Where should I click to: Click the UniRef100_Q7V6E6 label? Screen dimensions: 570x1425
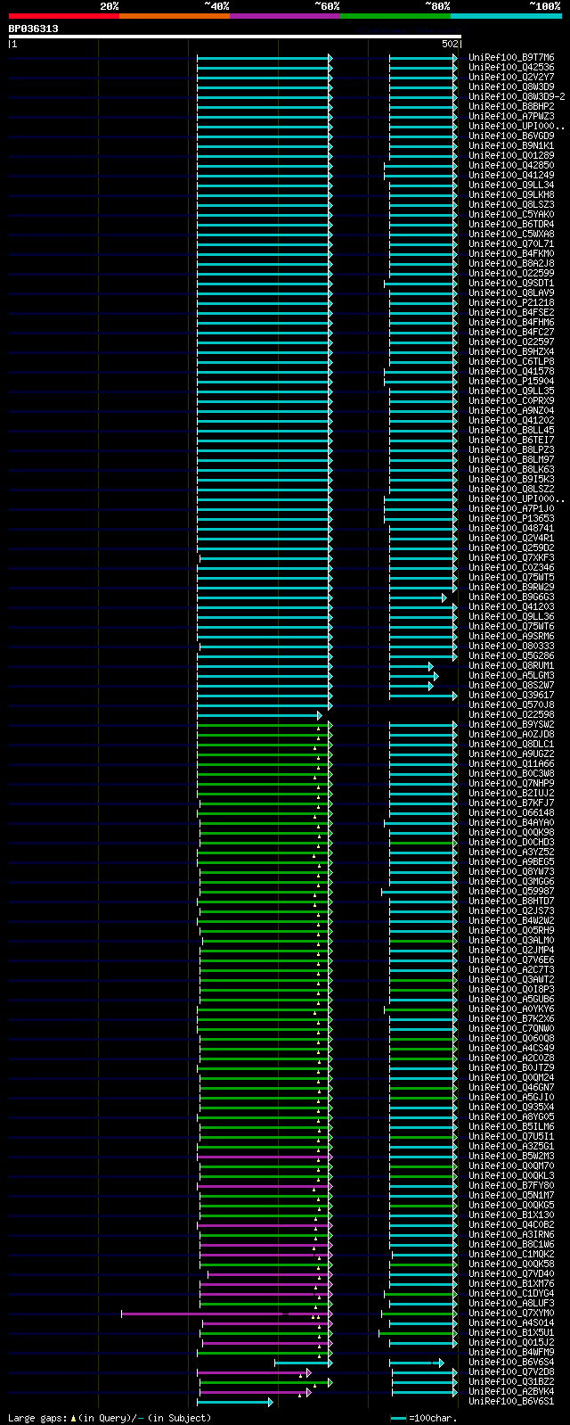tap(511, 960)
